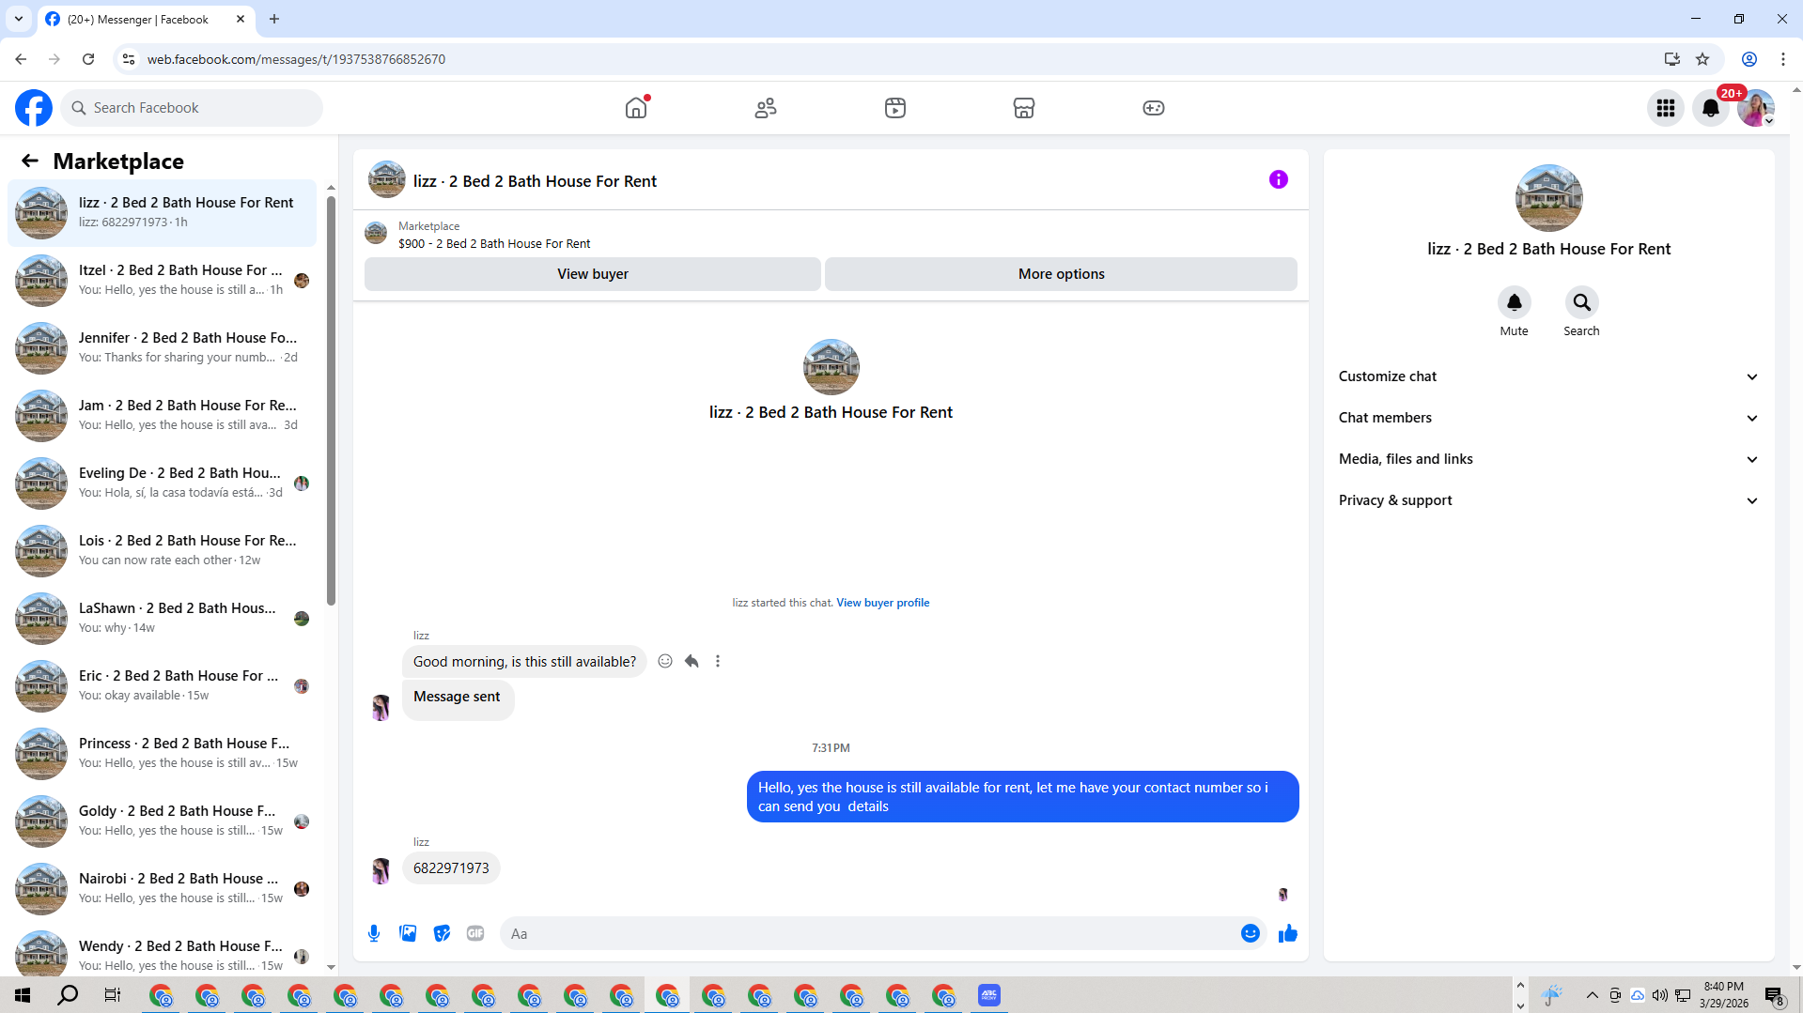
Task: Open the Eveling De conversation
Action: pyautogui.click(x=163, y=483)
